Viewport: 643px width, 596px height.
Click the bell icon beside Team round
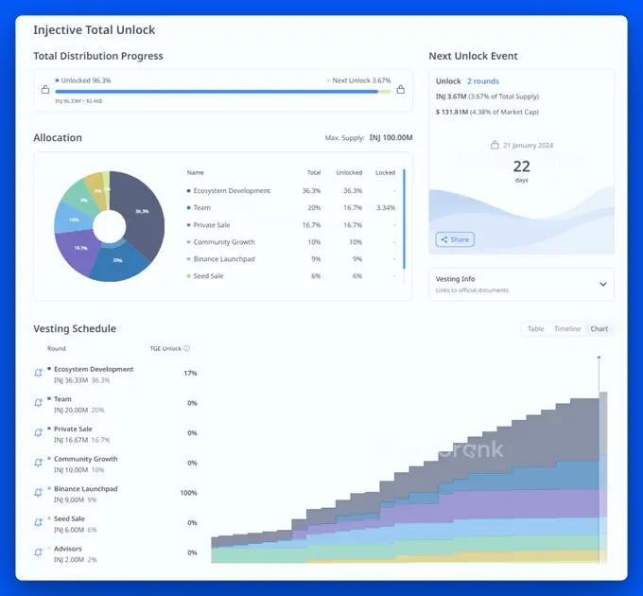click(x=38, y=403)
